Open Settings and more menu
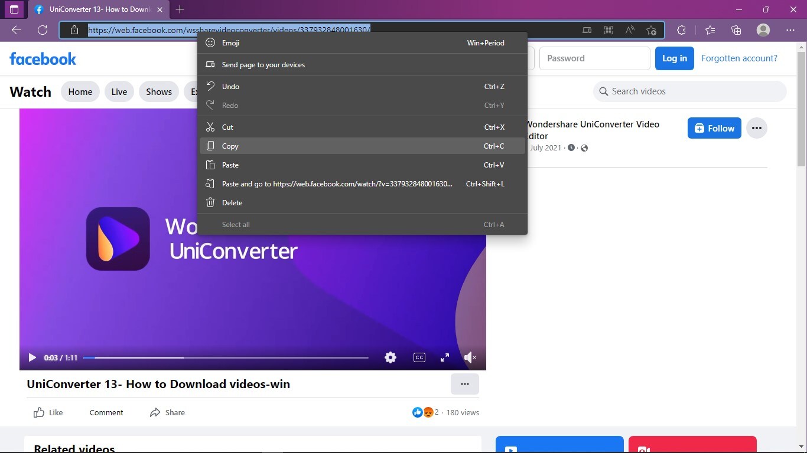This screenshot has height=453, width=807. pos(790,30)
